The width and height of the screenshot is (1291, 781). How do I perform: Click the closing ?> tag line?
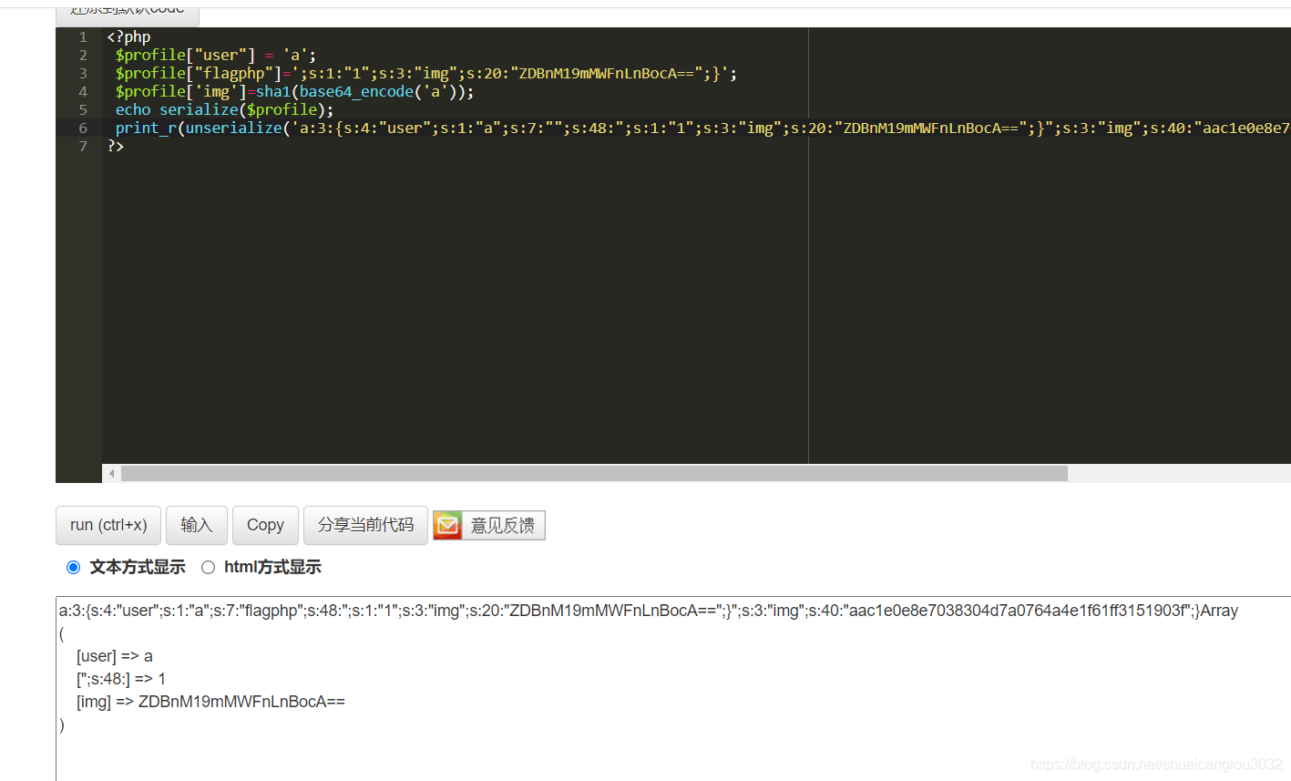point(116,147)
